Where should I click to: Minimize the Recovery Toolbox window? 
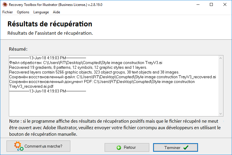[x=198, y=5]
